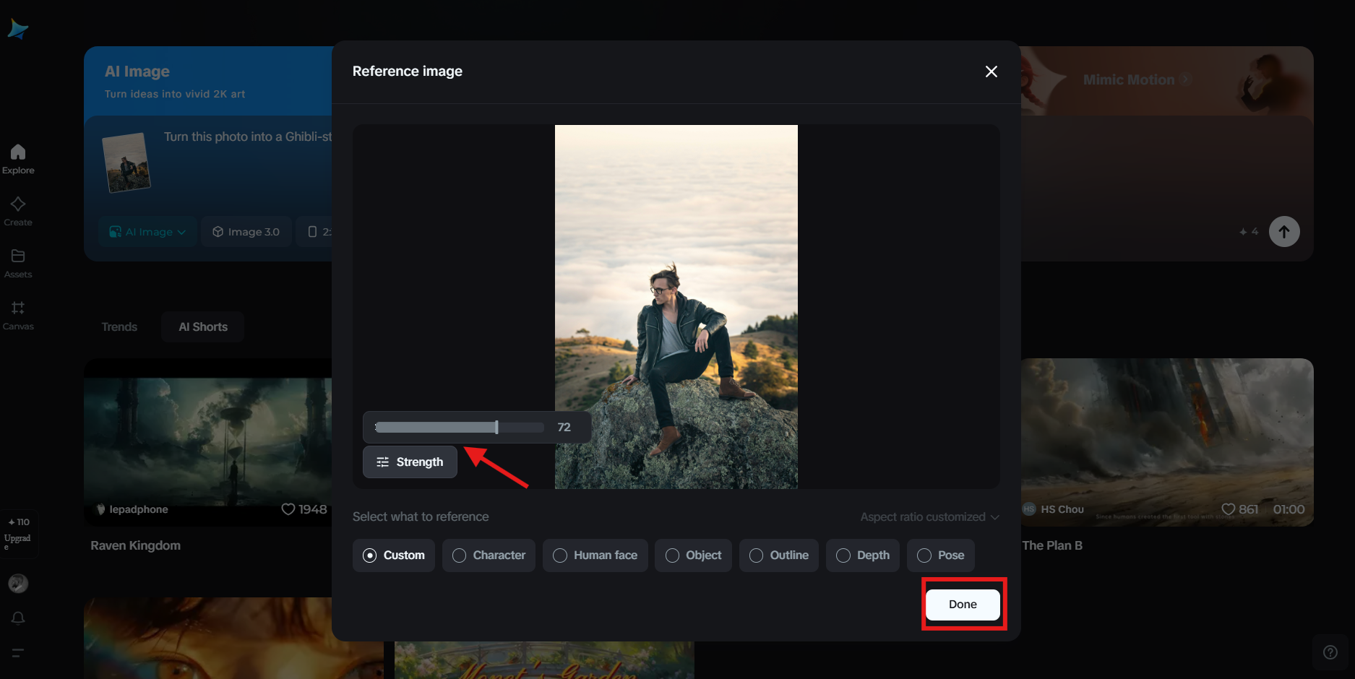Image resolution: width=1355 pixels, height=679 pixels.
Task: Click the generate up-arrow button
Action: (1284, 232)
